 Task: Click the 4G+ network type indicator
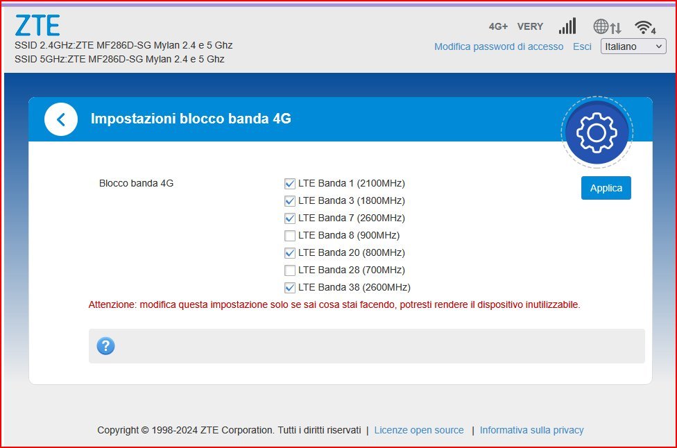pyautogui.click(x=498, y=26)
